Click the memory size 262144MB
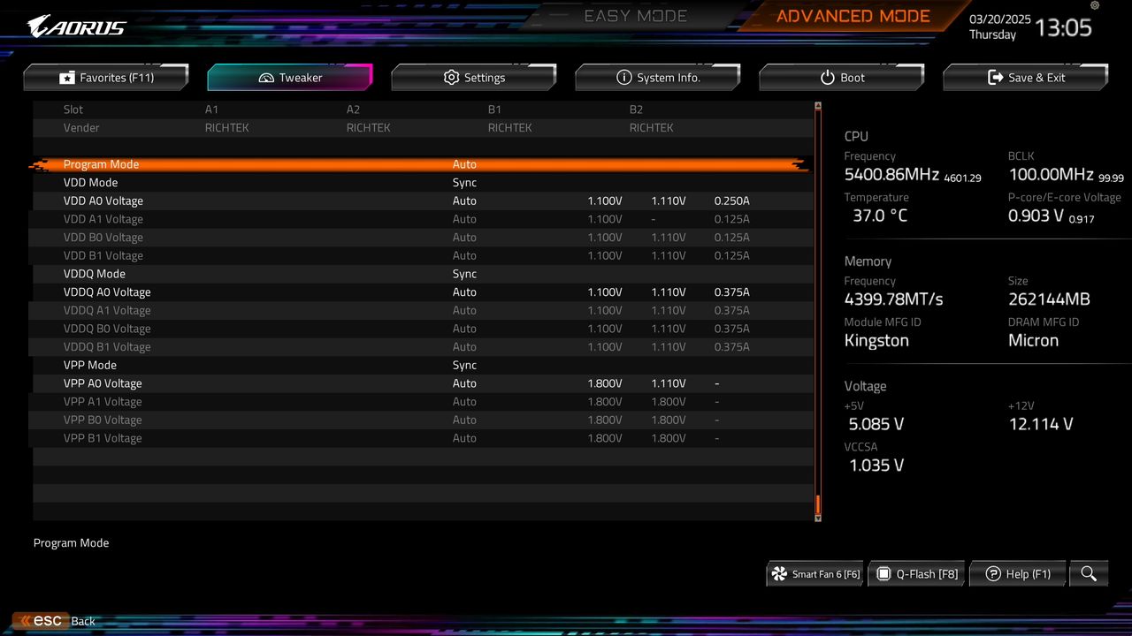Viewport: 1132px width, 636px height. point(1049,299)
